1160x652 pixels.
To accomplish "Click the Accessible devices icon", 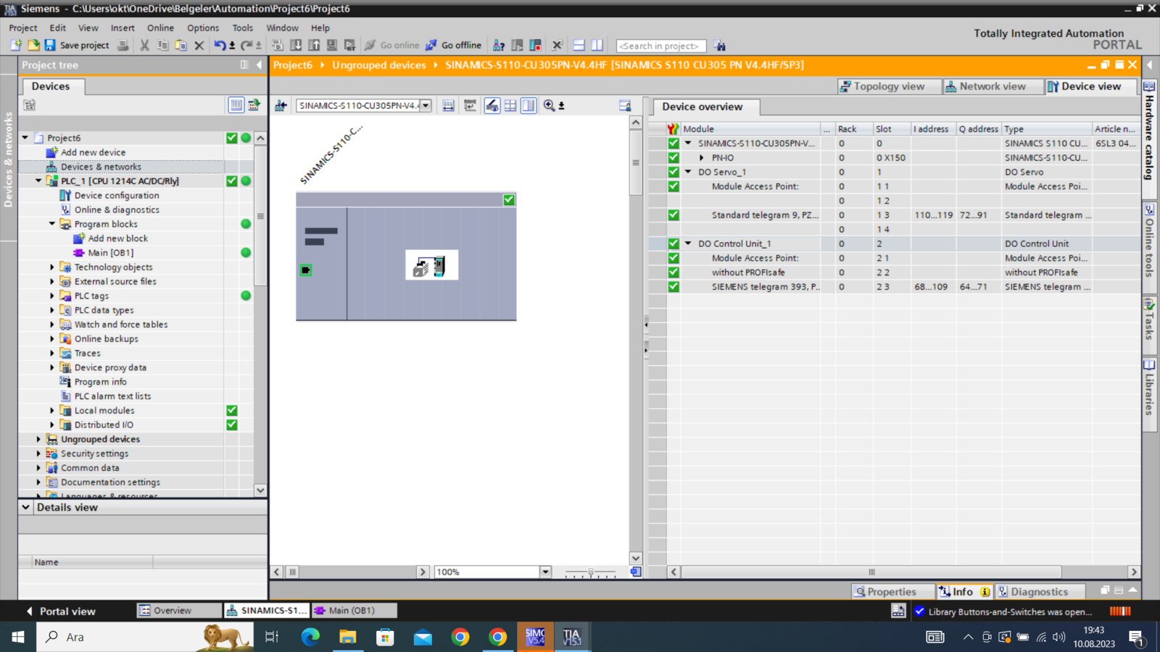I will point(499,45).
